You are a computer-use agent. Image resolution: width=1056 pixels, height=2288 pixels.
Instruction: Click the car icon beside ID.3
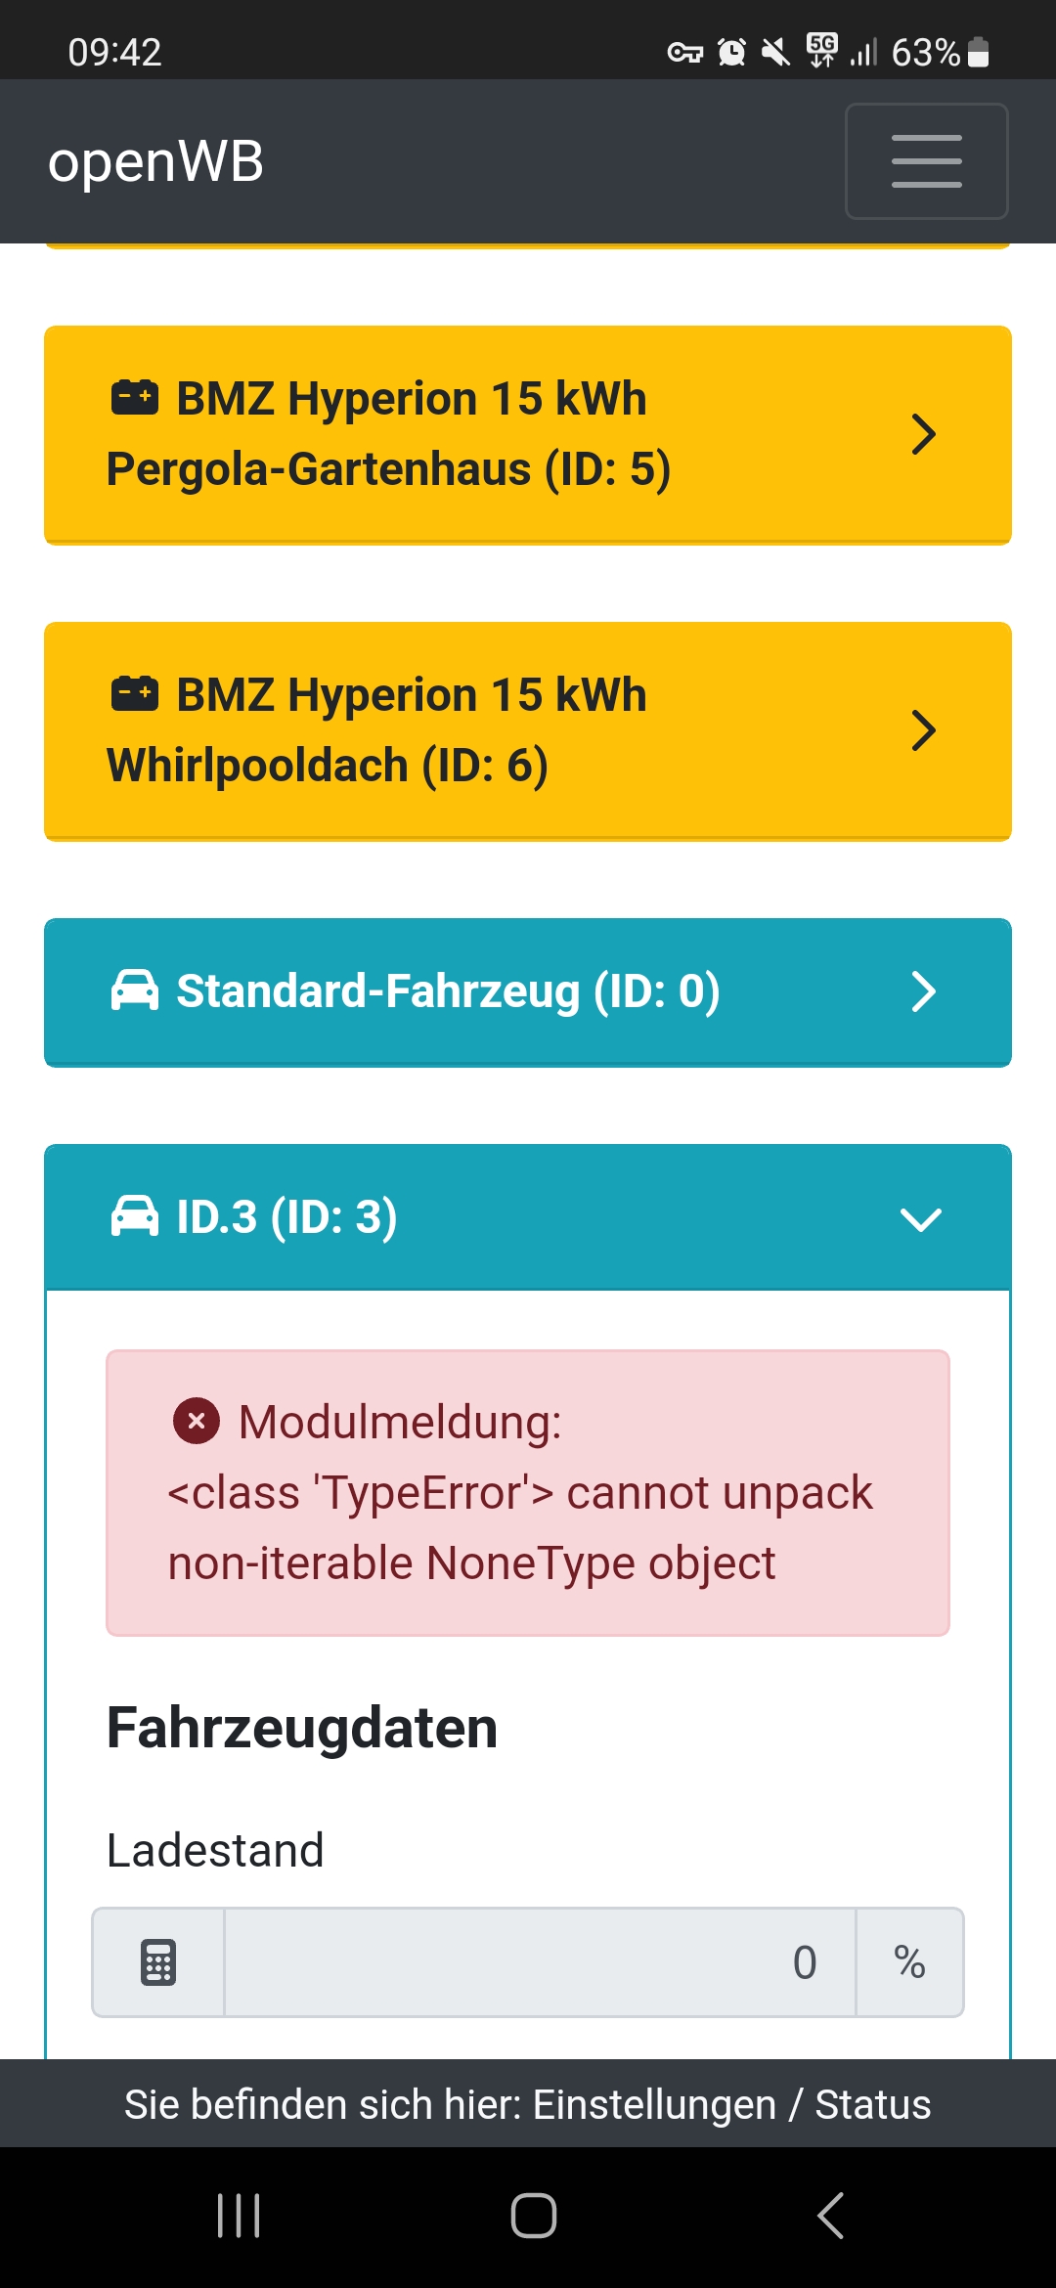pos(135,1216)
